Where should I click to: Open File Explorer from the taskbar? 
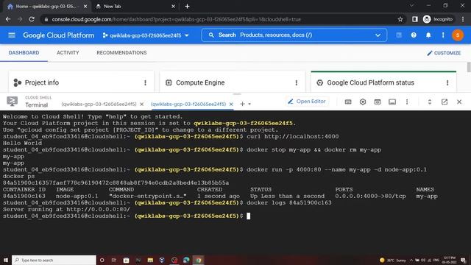(150, 260)
